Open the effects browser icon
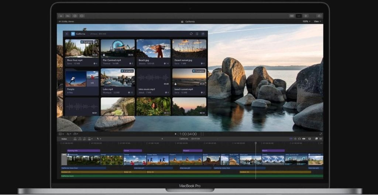 (x=316, y=139)
